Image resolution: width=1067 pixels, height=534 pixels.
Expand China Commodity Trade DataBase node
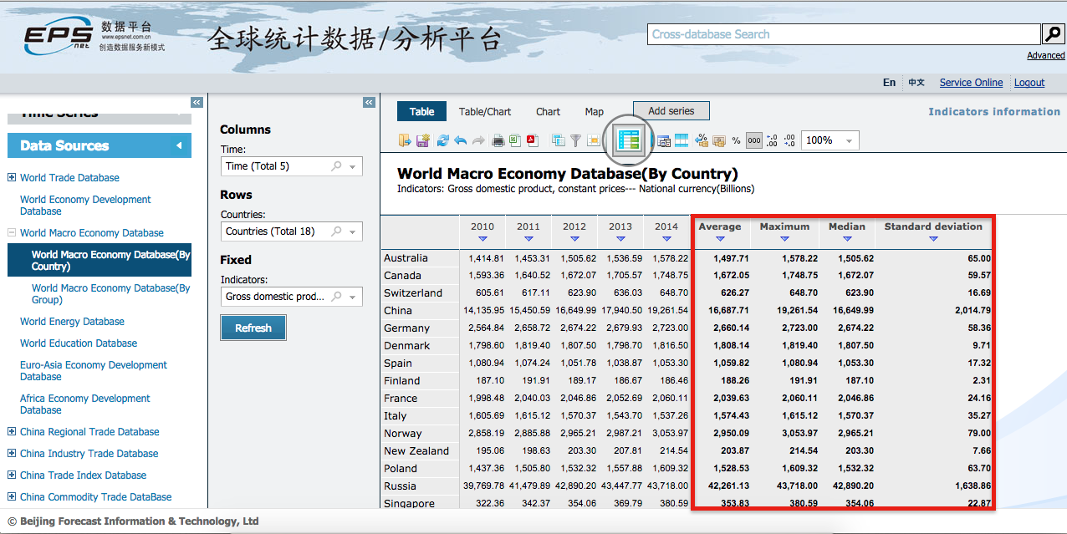12,496
